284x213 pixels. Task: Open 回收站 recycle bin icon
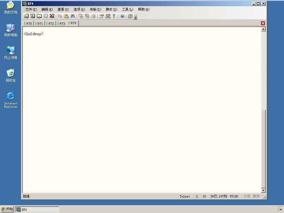point(11,75)
